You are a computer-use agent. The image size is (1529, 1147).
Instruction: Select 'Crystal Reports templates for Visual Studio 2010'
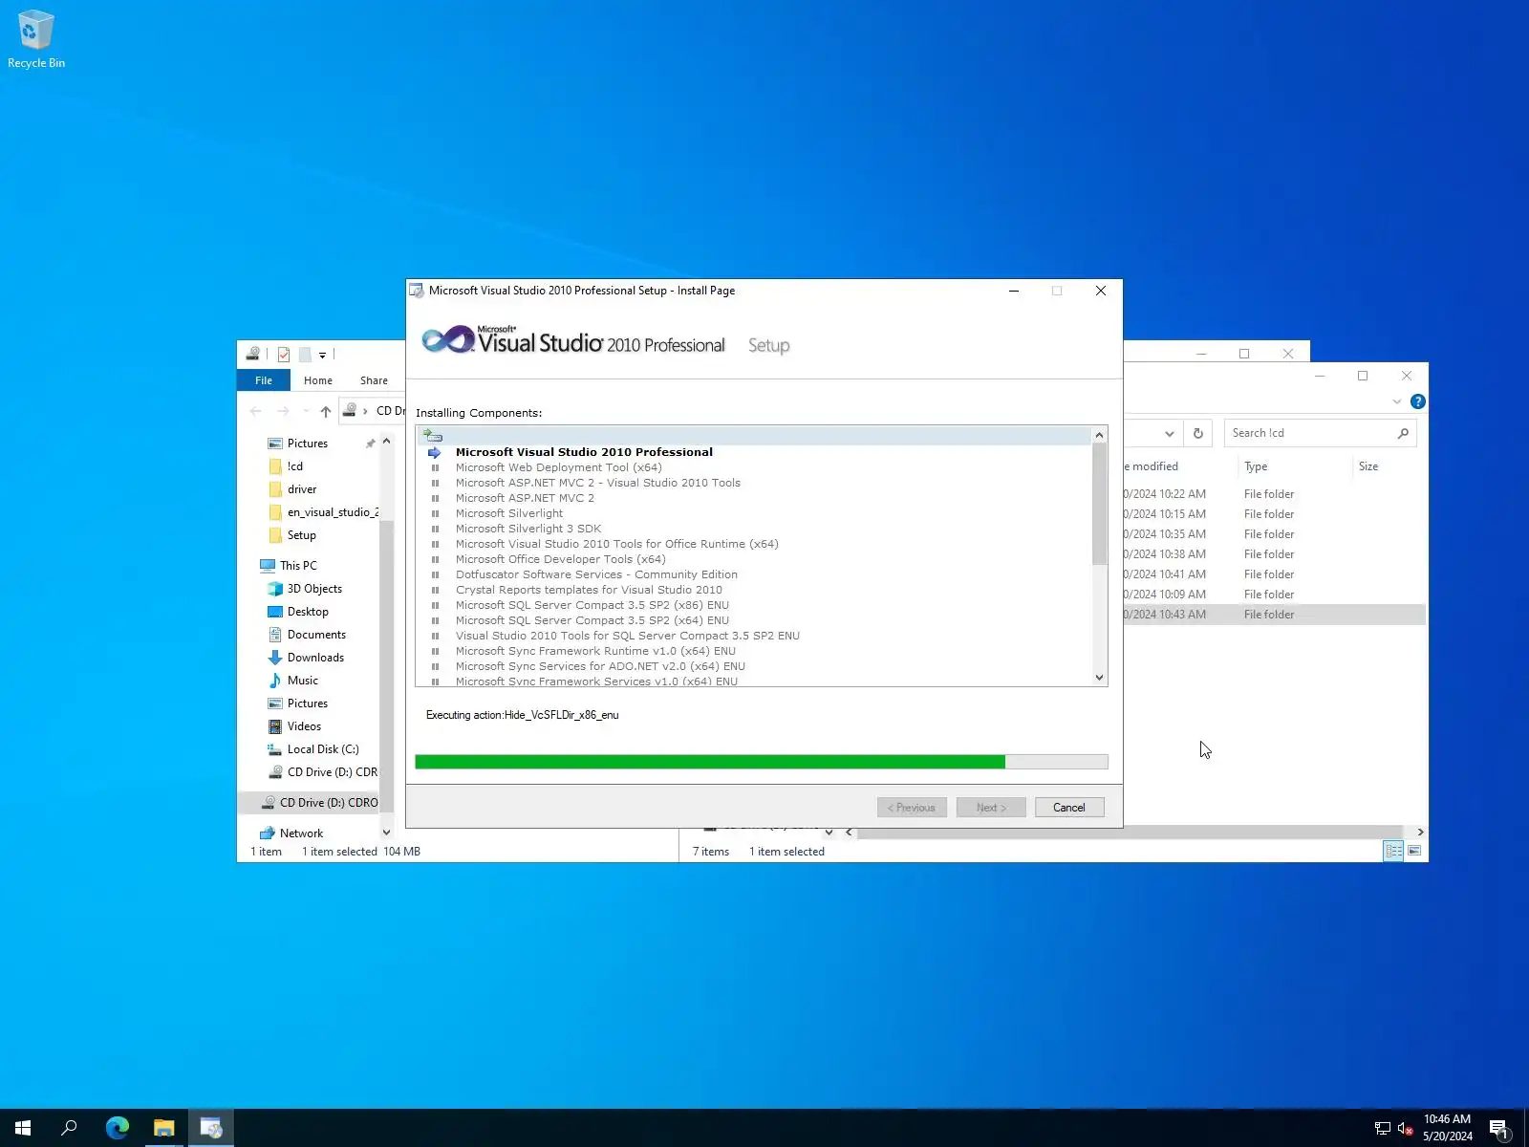click(589, 590)
